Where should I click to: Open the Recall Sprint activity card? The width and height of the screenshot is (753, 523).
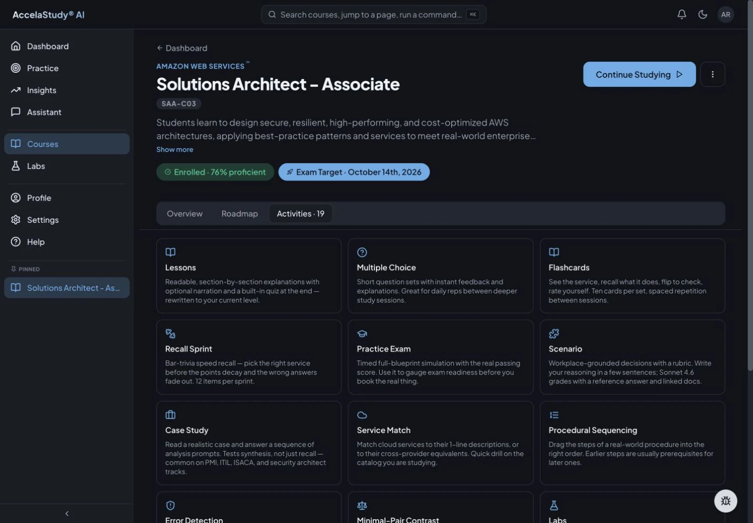pyautogui.click(x=249, y=357)
